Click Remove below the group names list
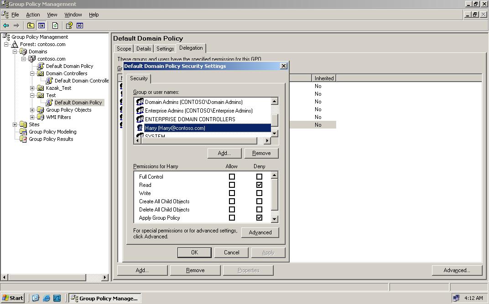The image size is (489, 304). click(261, 153)
